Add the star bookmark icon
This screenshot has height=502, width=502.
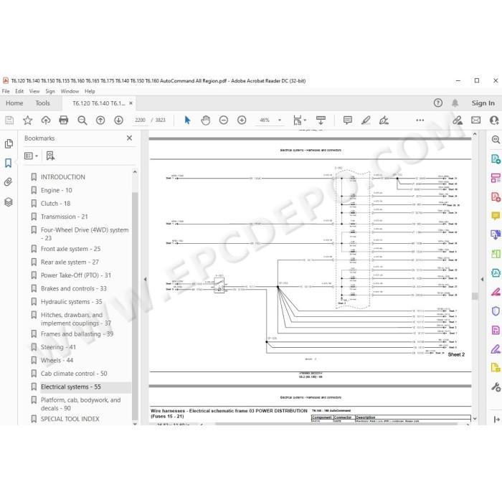coord(27,120)
